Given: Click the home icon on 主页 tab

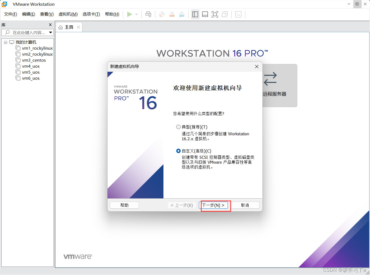Looking at the screenshot, I should click(x=61, y=27).
